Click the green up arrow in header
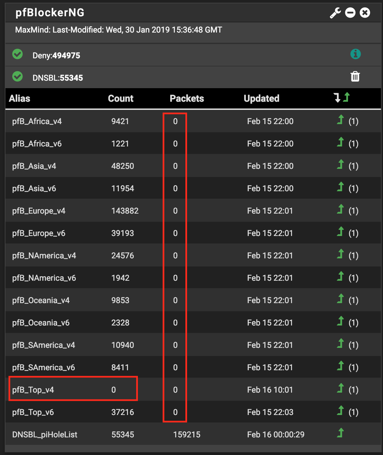This screenshot has height=455, width=383. click(x=346, y=98)
